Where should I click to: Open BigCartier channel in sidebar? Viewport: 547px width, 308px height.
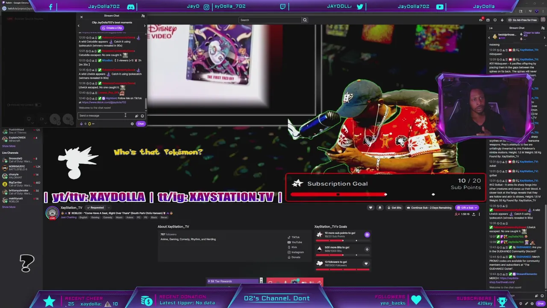tap(21, 184)
